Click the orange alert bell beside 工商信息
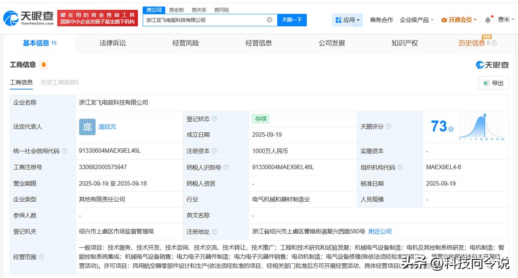The image size is (518, 278). (44, 65)
